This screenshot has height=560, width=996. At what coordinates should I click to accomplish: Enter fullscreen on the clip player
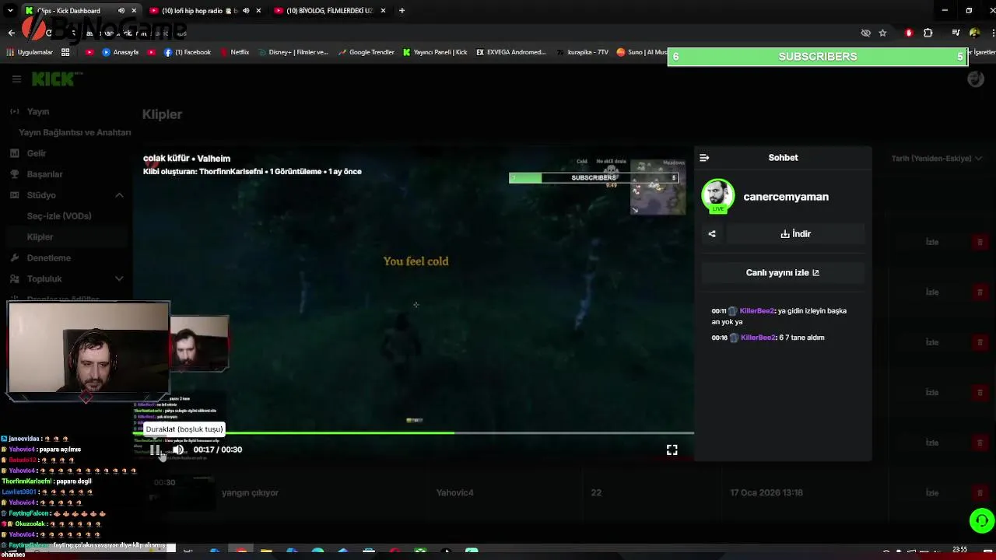672,450
